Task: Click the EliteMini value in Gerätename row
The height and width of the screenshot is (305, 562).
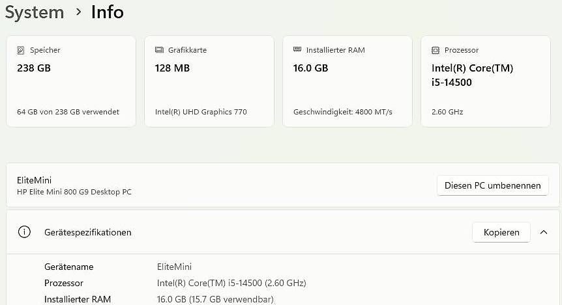Action: (x=174, y=267)
